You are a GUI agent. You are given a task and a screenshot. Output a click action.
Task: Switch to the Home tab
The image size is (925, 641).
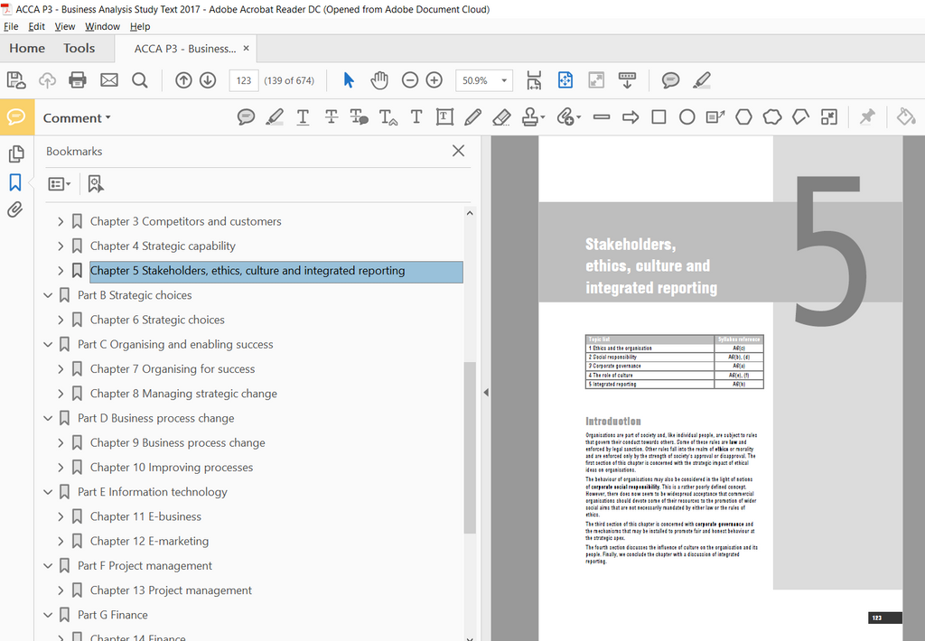click(x=27, y=49)
